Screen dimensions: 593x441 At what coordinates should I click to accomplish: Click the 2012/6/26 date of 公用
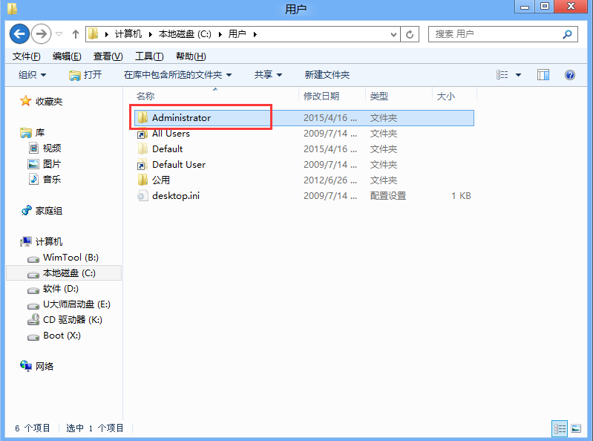(x=330, y=180)
